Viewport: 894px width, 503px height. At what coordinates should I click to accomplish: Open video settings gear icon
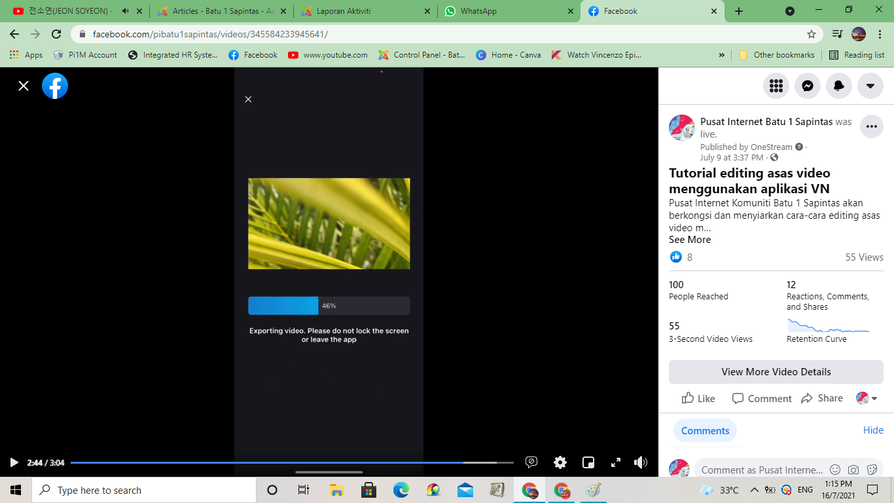tap(560, 462)
